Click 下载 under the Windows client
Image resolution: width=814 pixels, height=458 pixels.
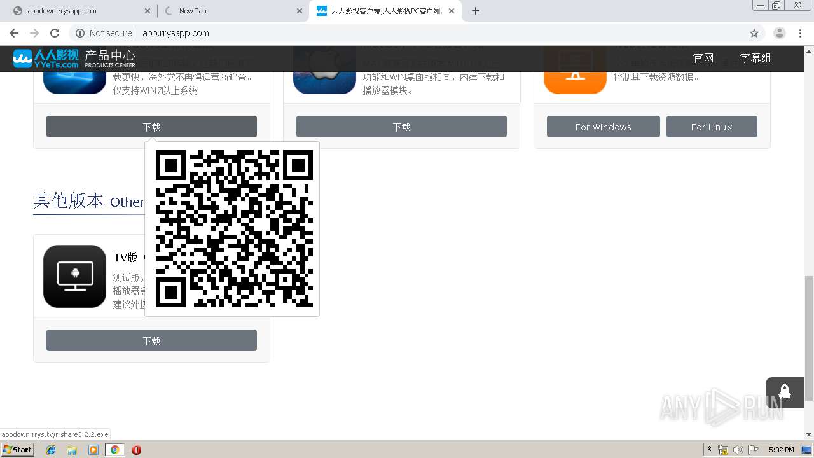pyautogui.click(x=151, y=127)
